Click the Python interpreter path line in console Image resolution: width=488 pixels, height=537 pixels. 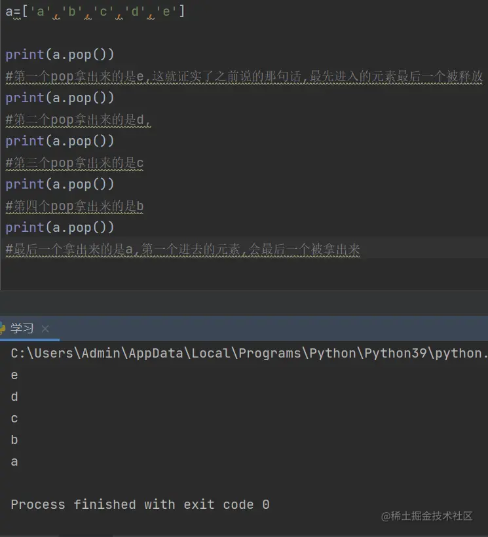pos(249,353)
